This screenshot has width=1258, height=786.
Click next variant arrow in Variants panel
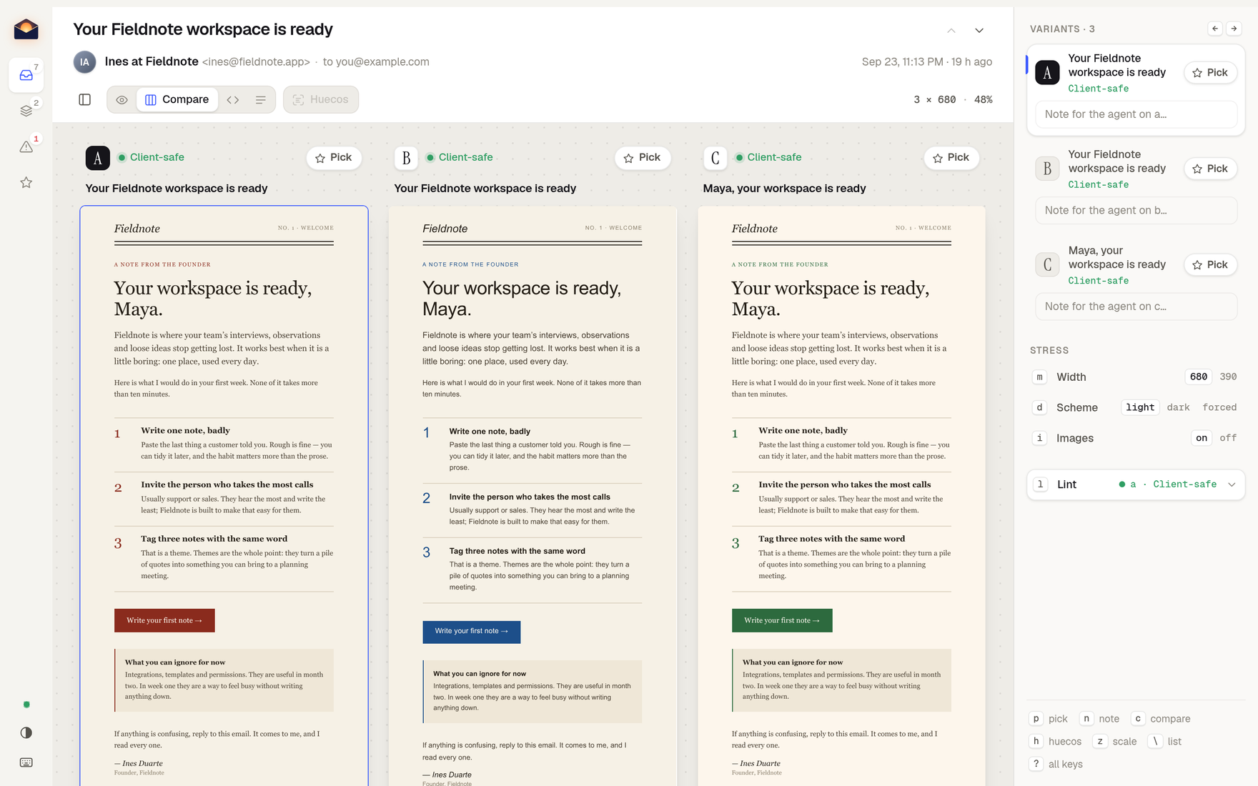pos(1234,29)
